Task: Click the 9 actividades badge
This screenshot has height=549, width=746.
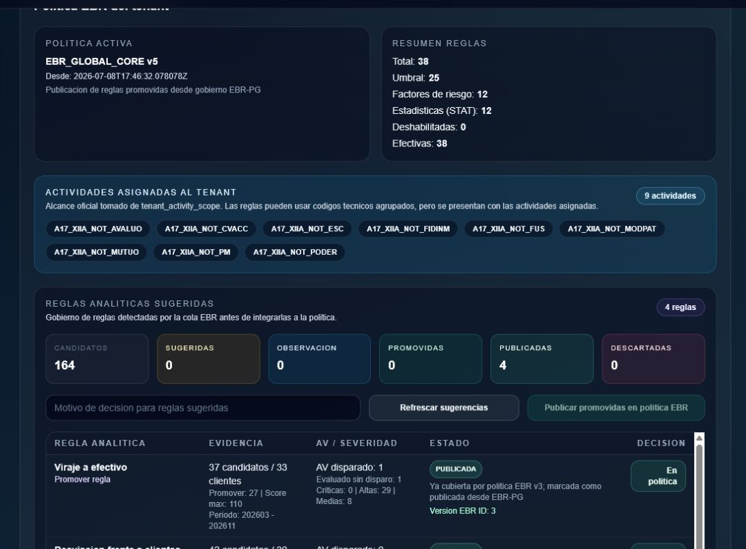Action: tap(670, 196)
